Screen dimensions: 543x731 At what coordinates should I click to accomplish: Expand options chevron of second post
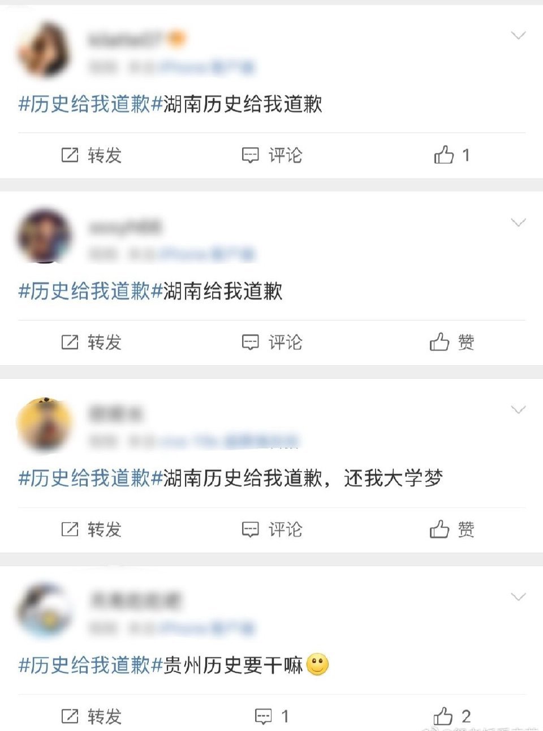click(518, 223)
